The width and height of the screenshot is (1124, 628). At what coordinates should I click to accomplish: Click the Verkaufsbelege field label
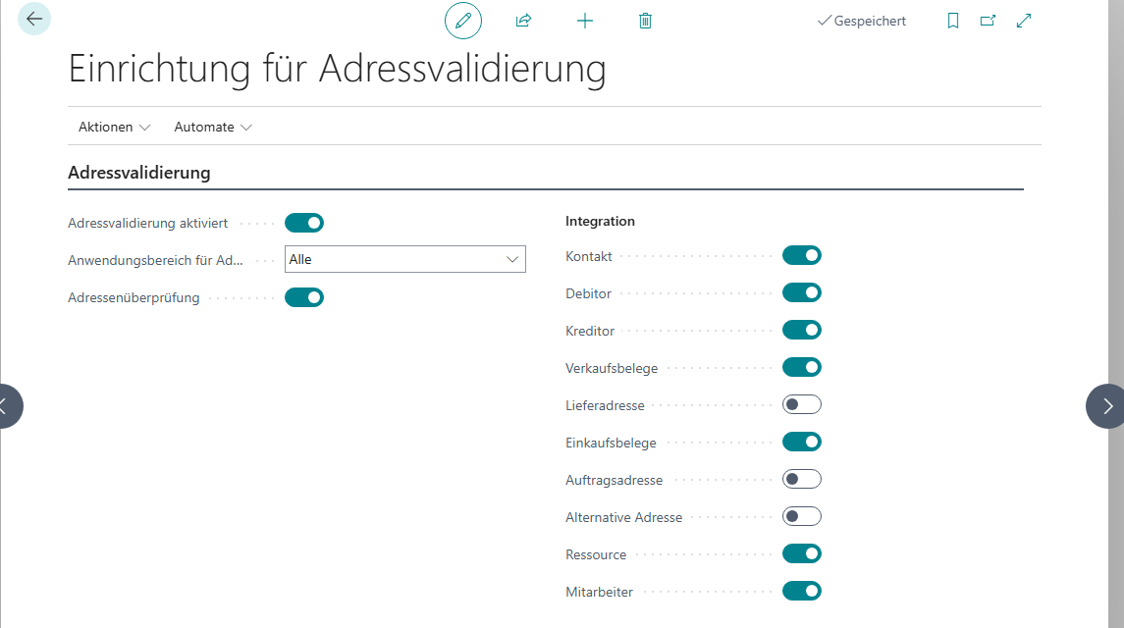click(612, 369)
